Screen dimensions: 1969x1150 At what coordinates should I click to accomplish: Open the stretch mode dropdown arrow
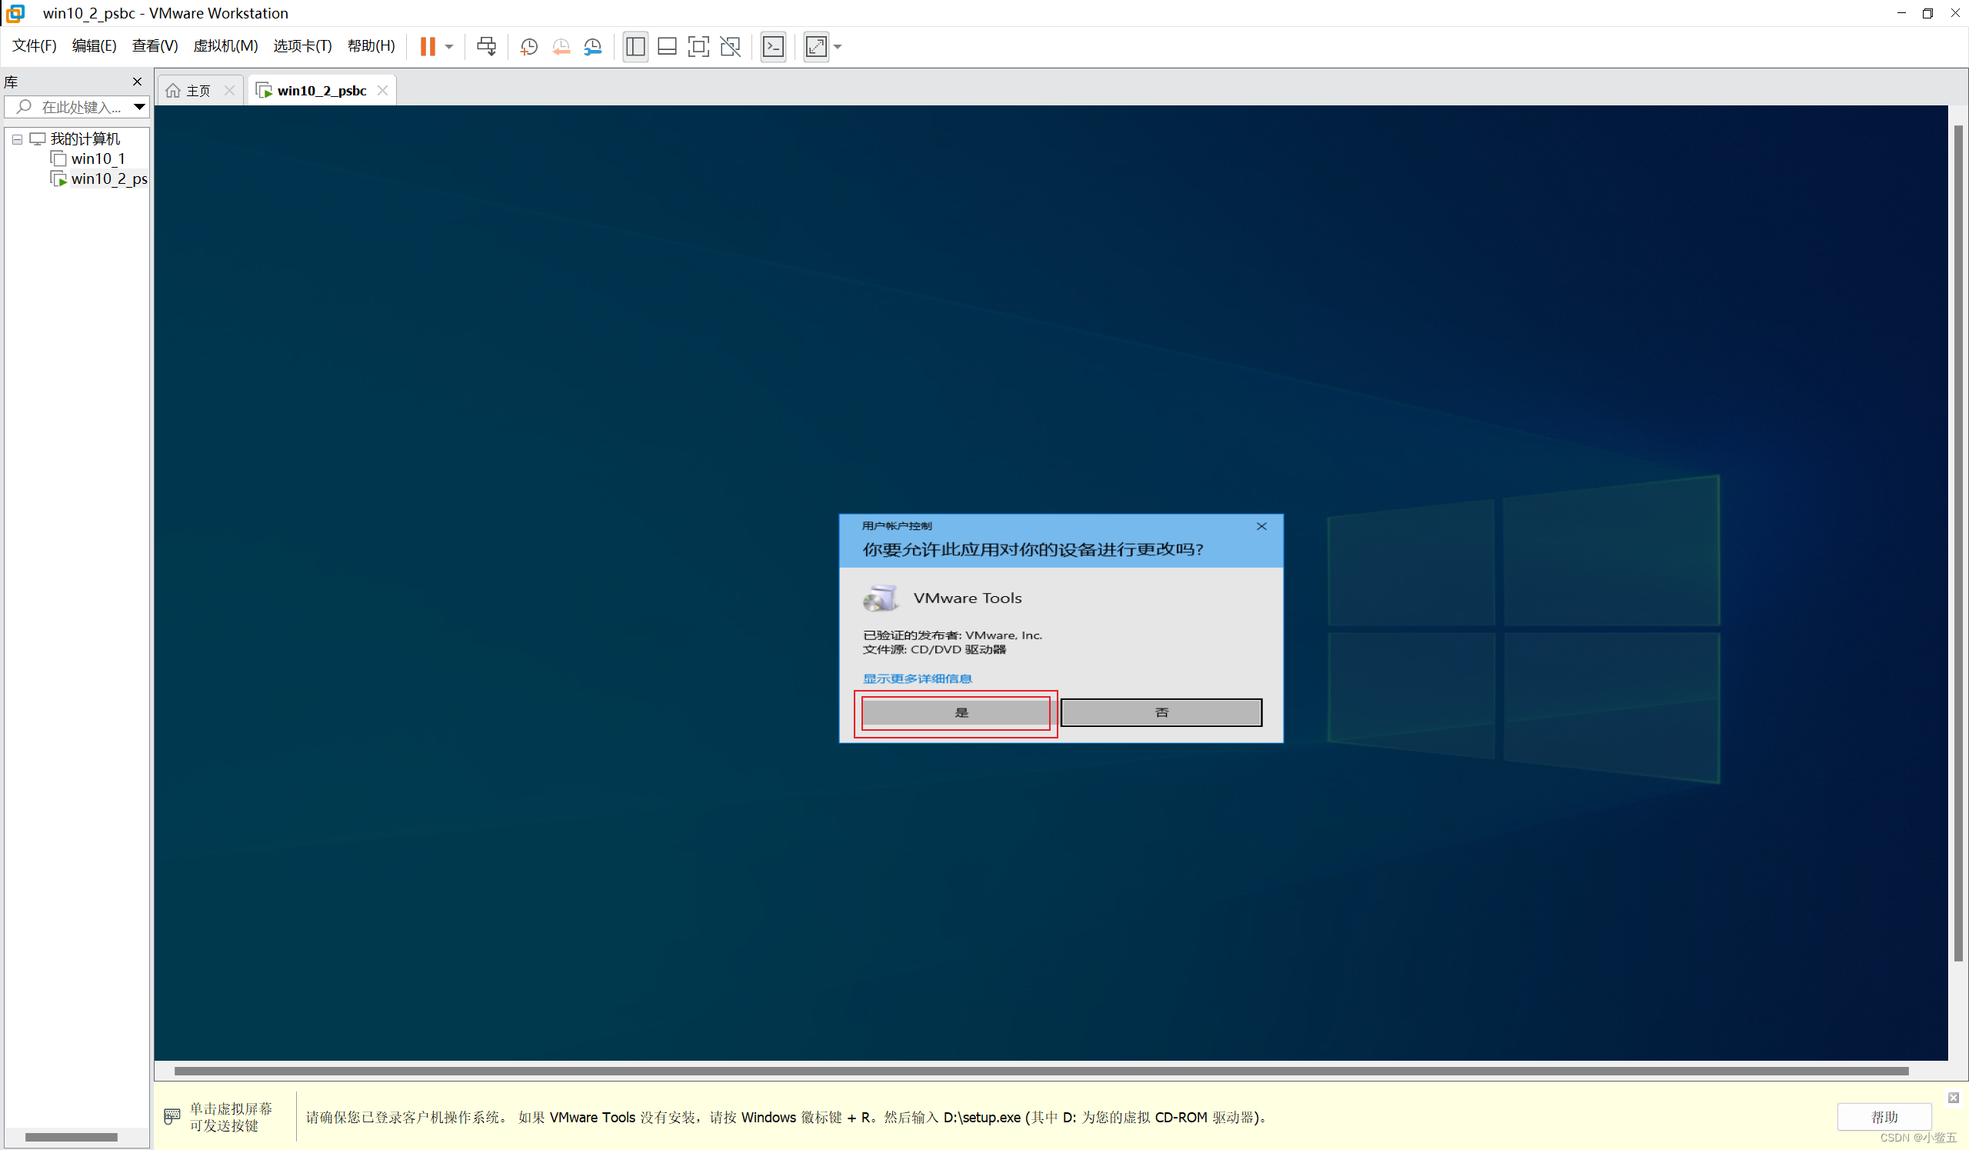pos(837,47)
